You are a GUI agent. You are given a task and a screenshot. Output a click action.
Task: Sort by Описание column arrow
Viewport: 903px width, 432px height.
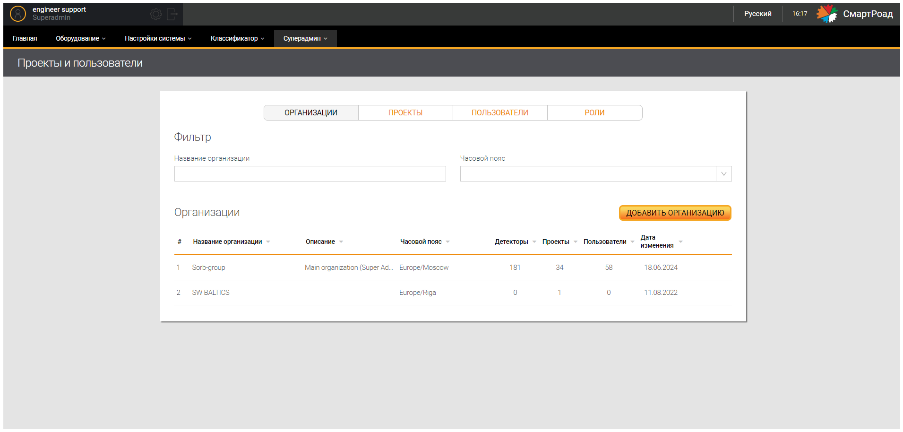(341, 242)
